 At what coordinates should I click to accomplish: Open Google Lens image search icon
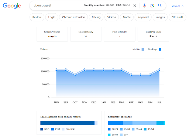(152, 6)
